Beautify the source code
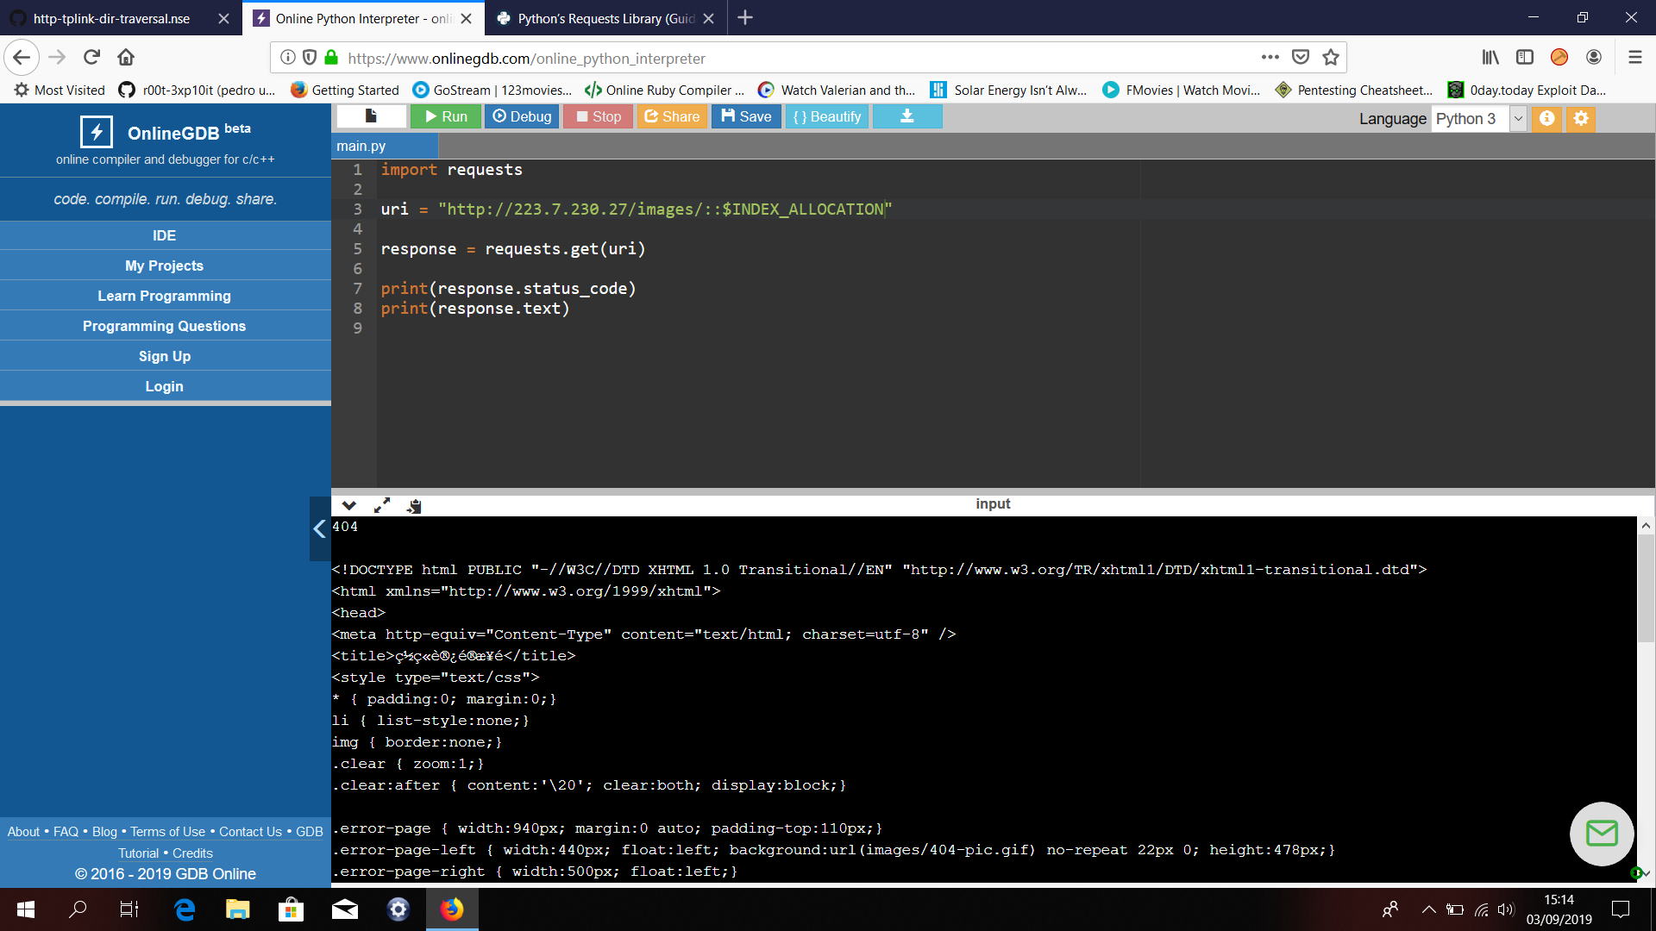 826,116
